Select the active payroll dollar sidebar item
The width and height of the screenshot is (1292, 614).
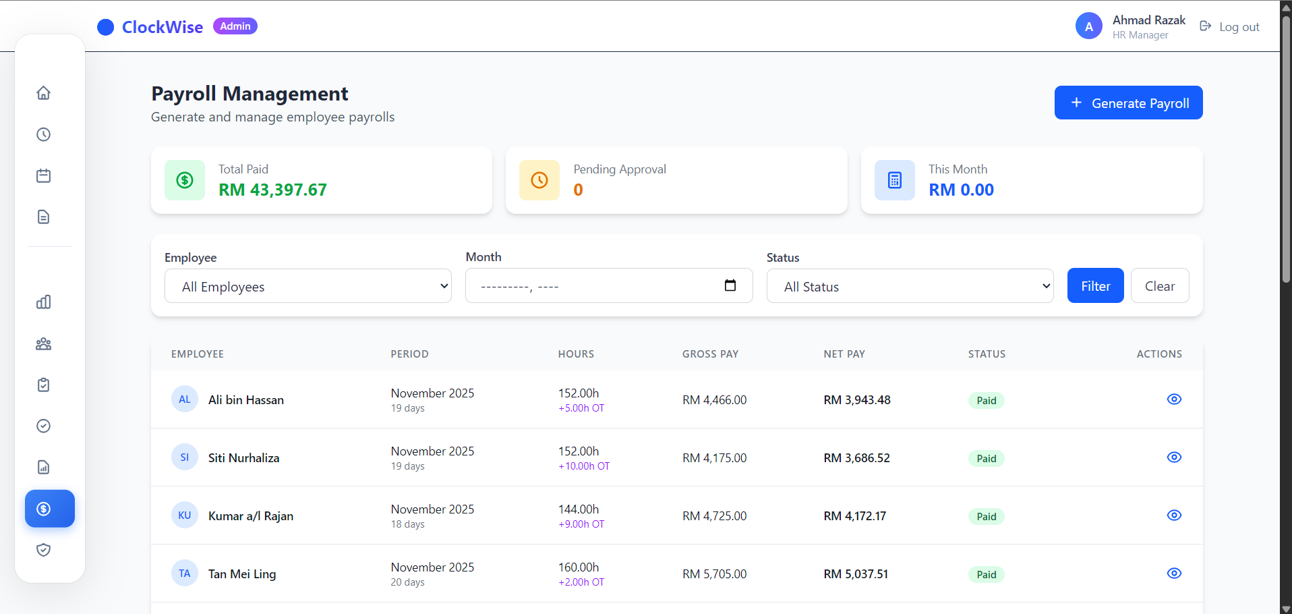[x=50, y=509]
